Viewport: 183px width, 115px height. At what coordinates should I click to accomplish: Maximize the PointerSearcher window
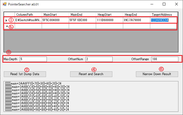(x=164, y=4)
